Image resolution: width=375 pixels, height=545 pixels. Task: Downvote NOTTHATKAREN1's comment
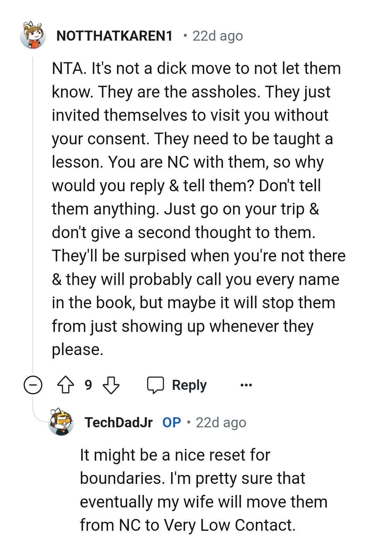coord(111,385)
